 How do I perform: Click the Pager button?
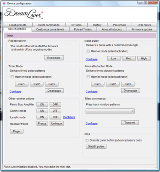click(x=17, y=131)
